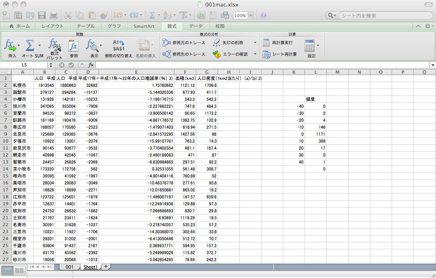
Task: Open the redo history dropdown arrow
Action: pyautogui.click(x=141, y=15)
